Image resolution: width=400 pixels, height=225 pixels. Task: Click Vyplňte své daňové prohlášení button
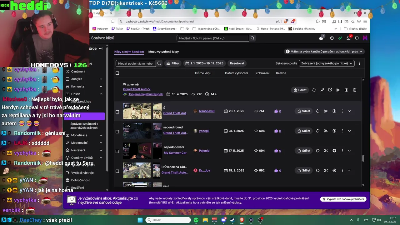343,199
